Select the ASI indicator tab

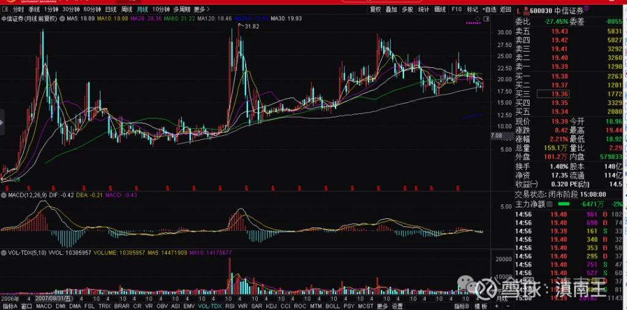175,306
